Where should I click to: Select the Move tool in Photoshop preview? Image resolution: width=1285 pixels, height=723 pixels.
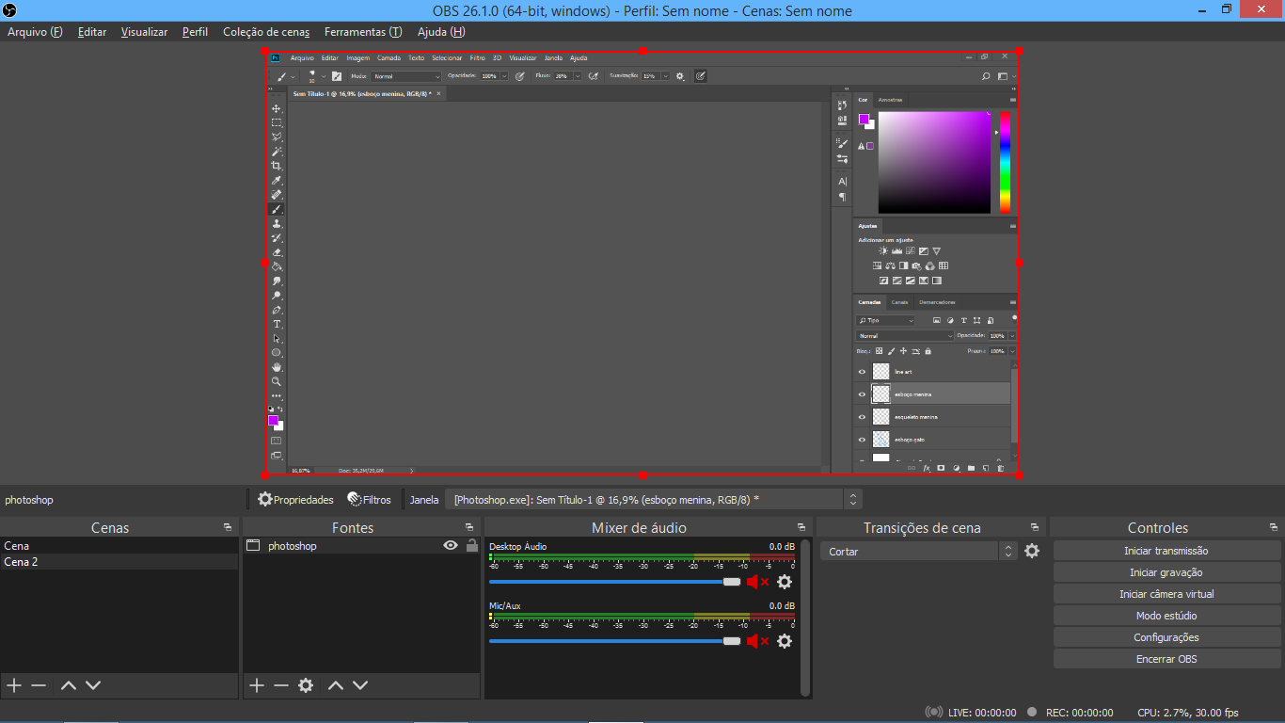277,108
